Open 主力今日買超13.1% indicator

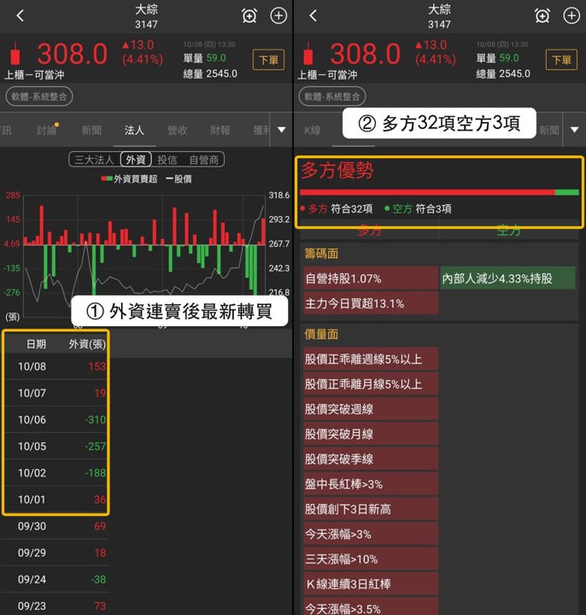coord(371,303)
